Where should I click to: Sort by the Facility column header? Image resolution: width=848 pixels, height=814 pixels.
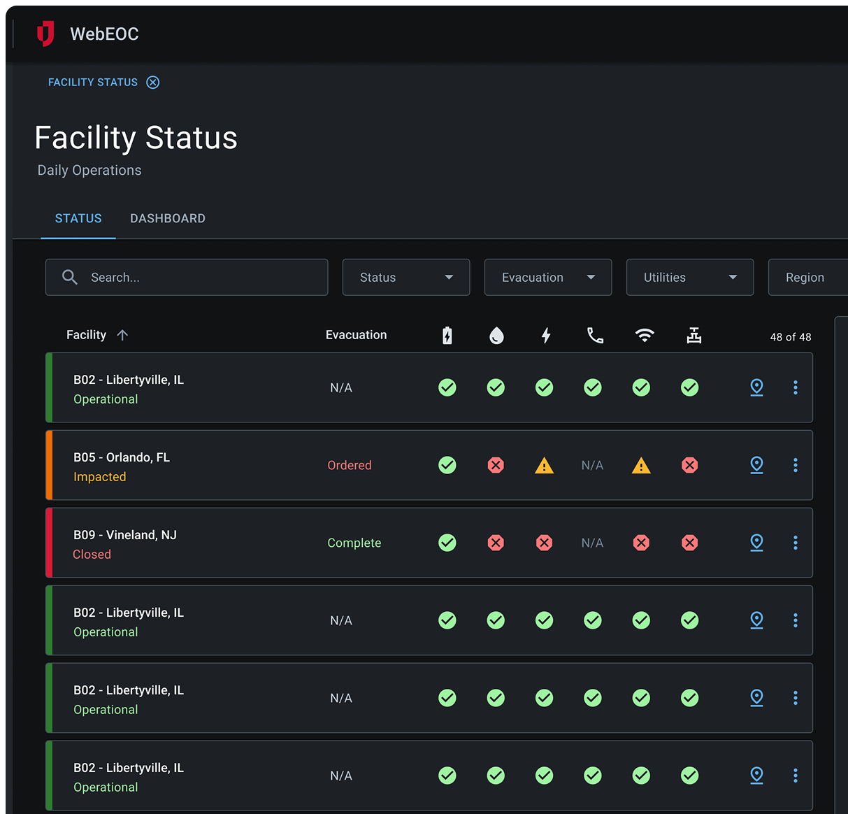(x=87, y=335)
